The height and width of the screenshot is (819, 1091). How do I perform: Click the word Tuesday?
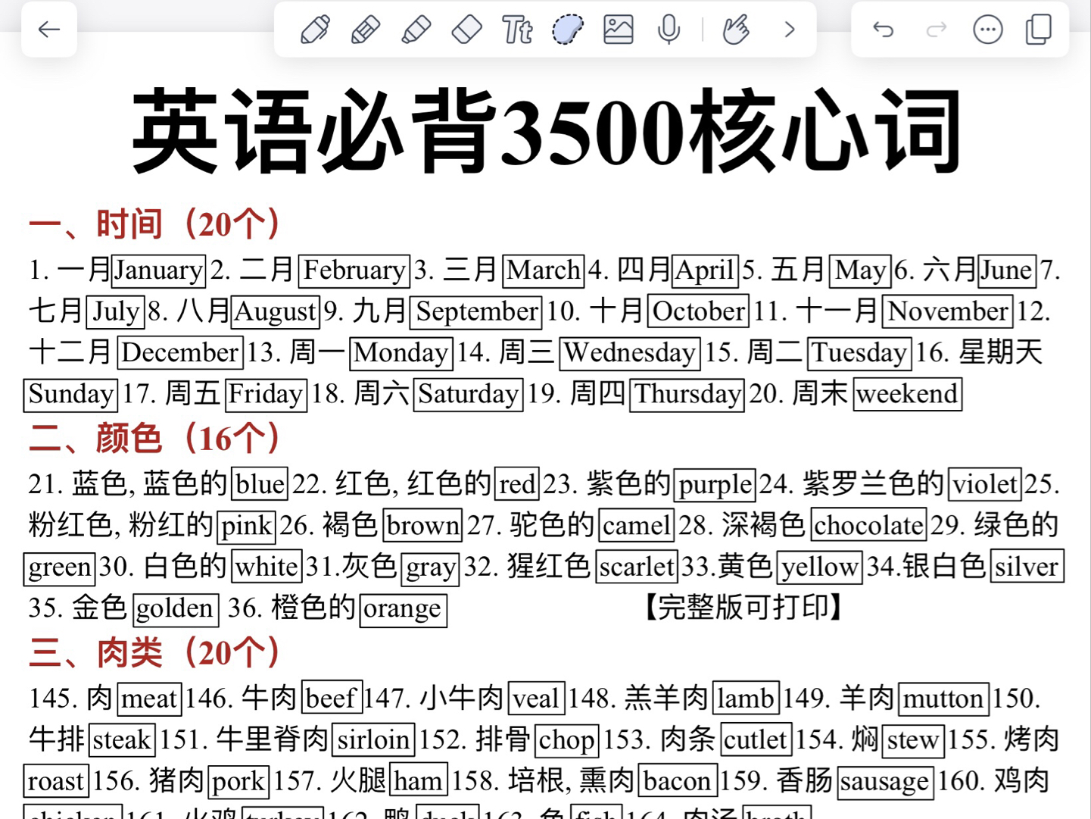click(859, 353)
